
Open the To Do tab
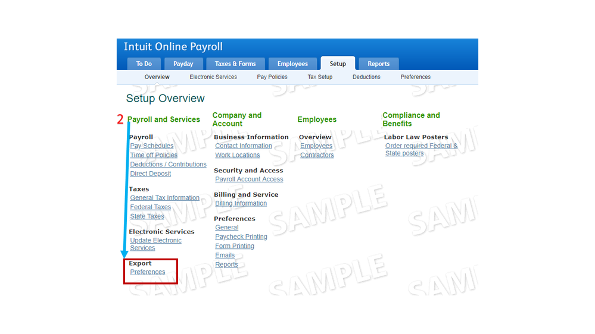(x=144, y=64)
